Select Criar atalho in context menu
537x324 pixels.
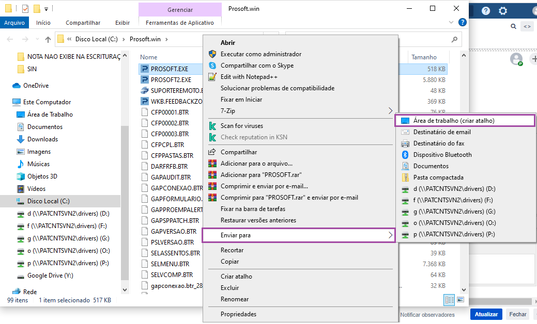tap(236, 277)
